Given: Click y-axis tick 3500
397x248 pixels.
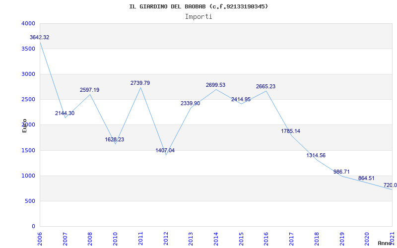Looking at the screenshot, I should coord(28,49).
